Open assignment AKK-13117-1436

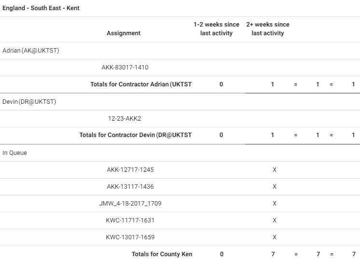(x=130, y=187)
